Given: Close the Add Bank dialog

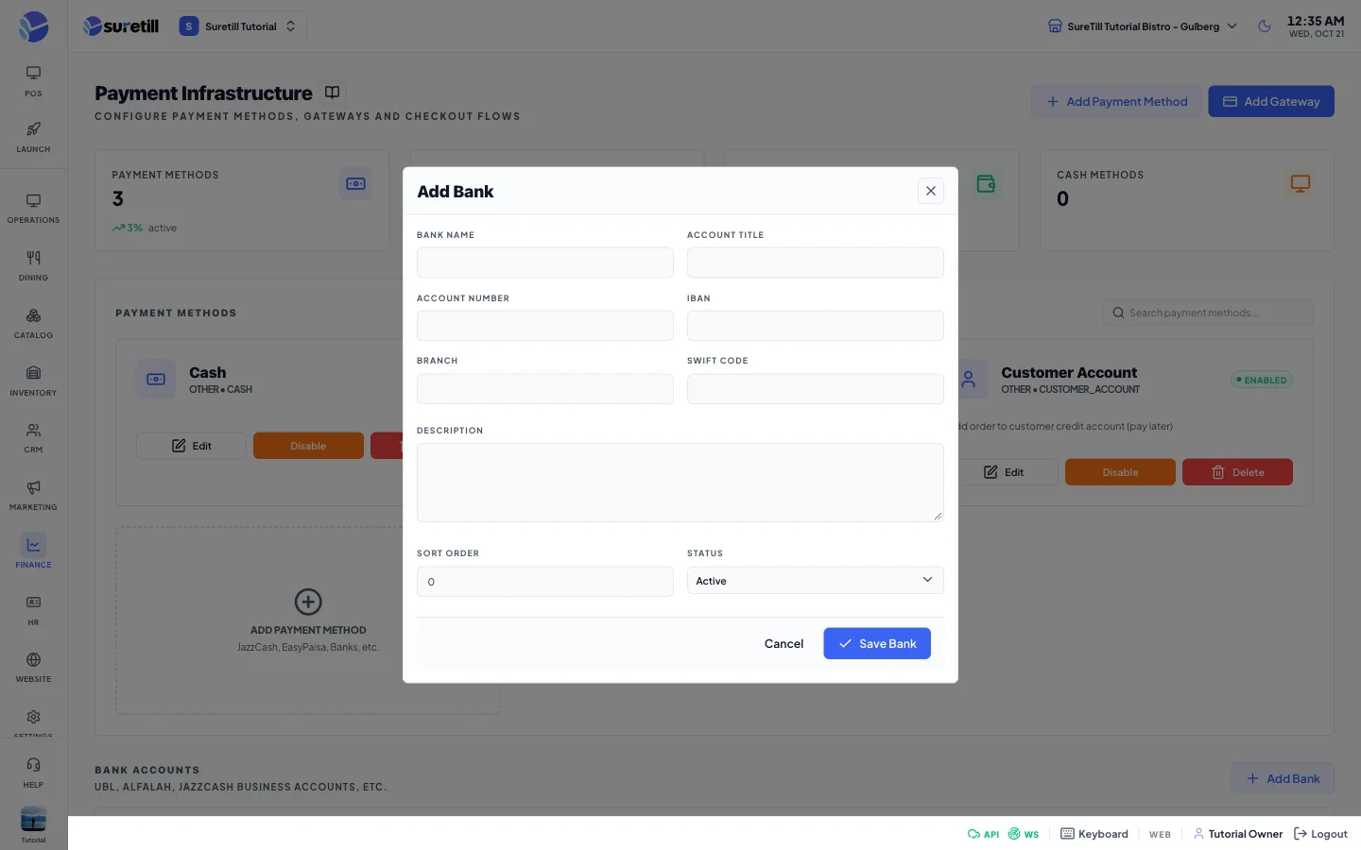Looking at the screenshot, I should [x=931, y=191].
